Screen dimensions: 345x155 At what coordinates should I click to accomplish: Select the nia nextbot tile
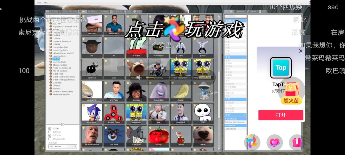tap(92, 47)
